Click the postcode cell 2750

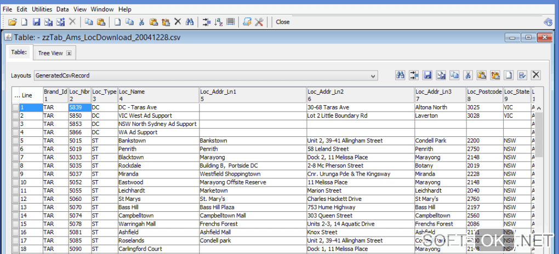484,149
